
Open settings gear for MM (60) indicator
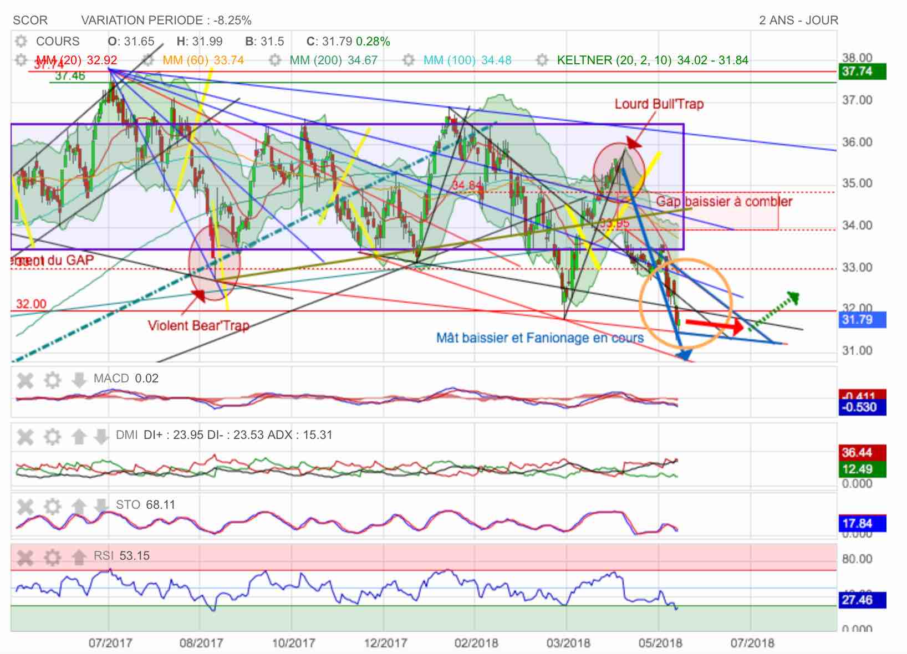[148, 60]
